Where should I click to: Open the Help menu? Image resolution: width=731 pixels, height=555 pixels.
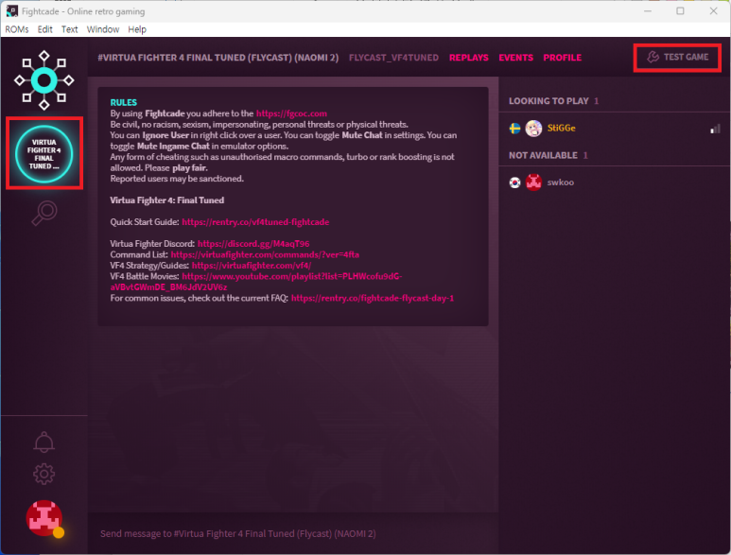(137, 29)
